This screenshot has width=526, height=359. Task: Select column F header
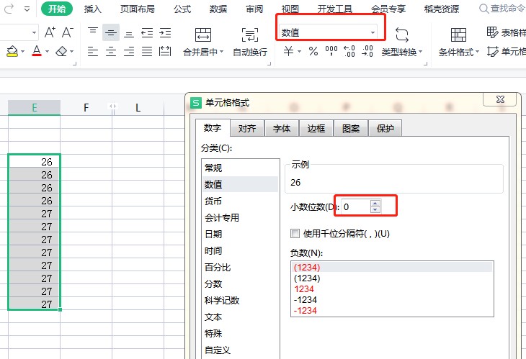coord(86,107)
